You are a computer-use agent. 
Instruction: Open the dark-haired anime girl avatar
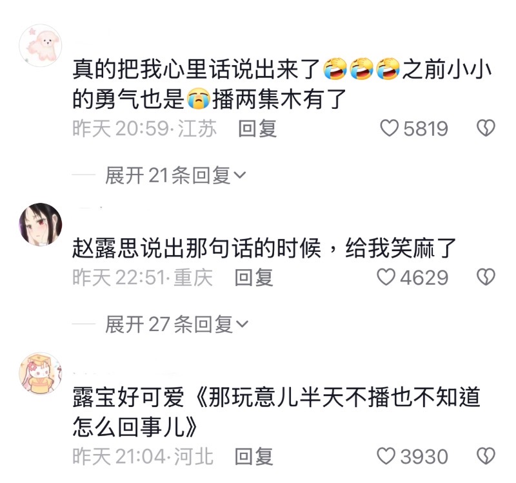41,224
